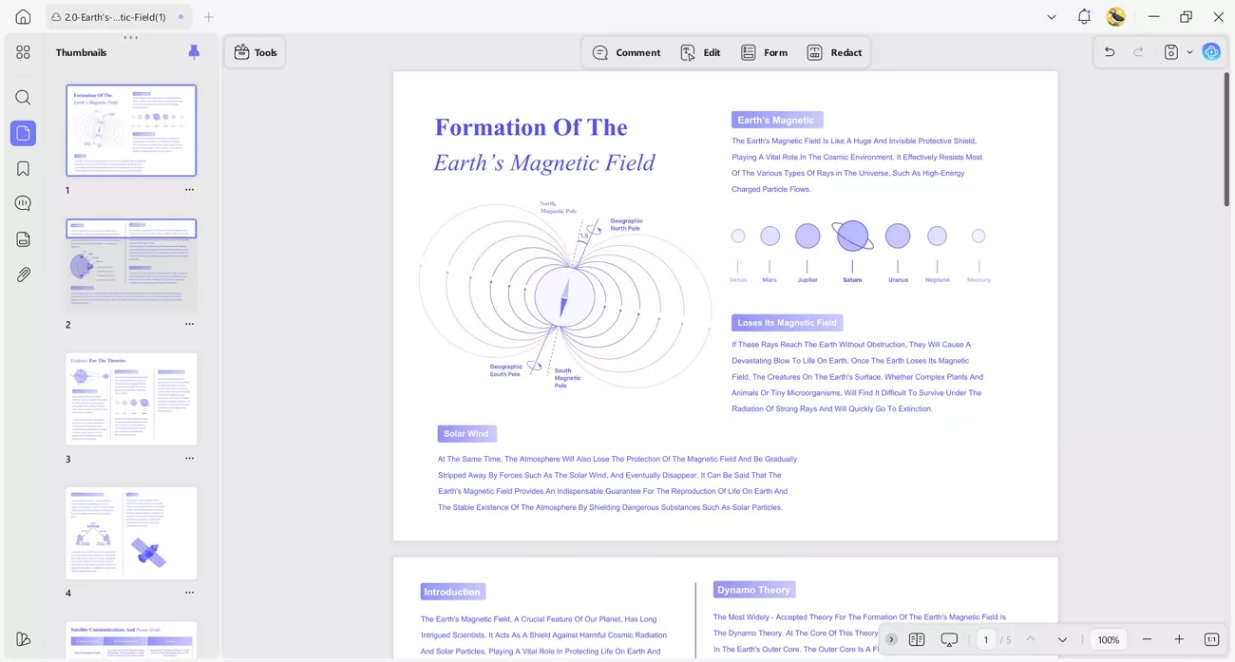
Task: Click the Tools button
Action: (255, 52)
